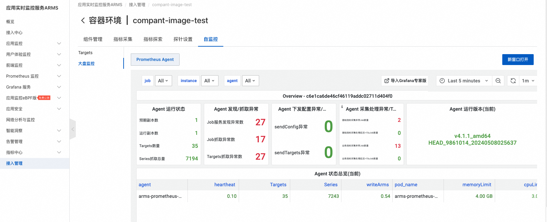
Task: Switch to the 指标采集 tab
Action: pos(123,39)
